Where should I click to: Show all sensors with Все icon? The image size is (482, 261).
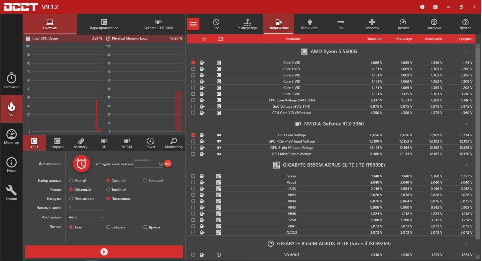click(216, 24)
